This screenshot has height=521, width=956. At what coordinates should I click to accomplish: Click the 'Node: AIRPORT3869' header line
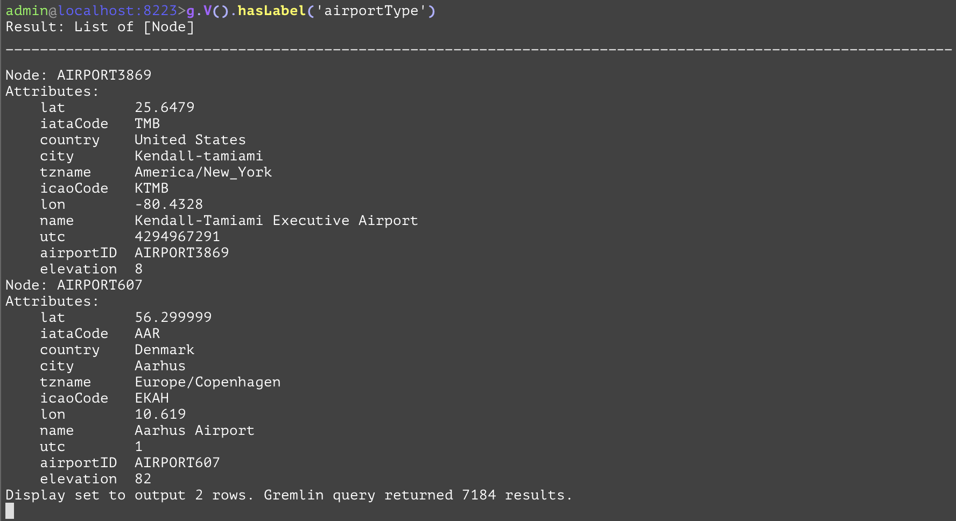(79, 75)
